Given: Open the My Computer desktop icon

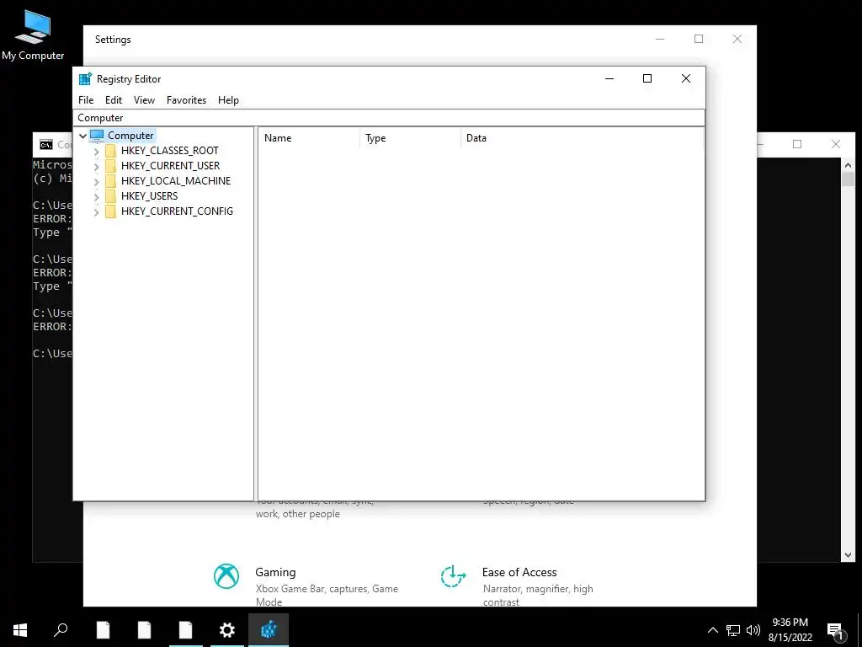Looking at the screenshot, I should pyautogui.click(x=33, y=35).
